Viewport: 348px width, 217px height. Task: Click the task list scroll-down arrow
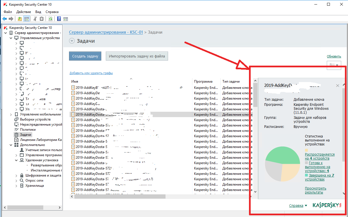(x=255, y=192)
